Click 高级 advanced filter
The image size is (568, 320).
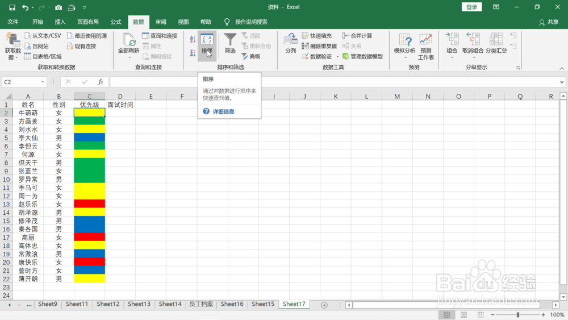coord(251,56)
